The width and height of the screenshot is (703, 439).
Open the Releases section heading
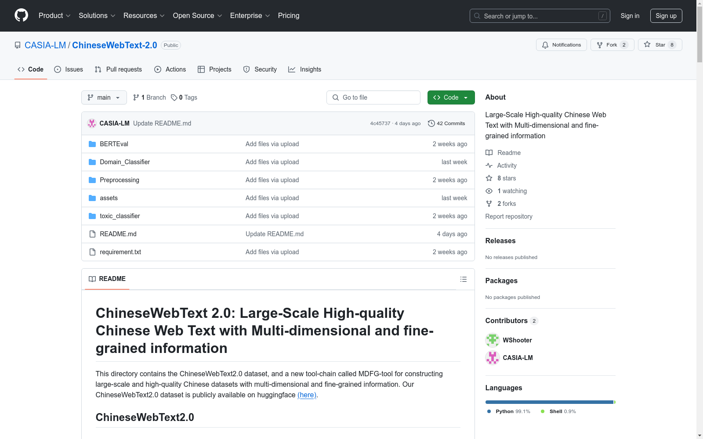(x=500, y=241)
